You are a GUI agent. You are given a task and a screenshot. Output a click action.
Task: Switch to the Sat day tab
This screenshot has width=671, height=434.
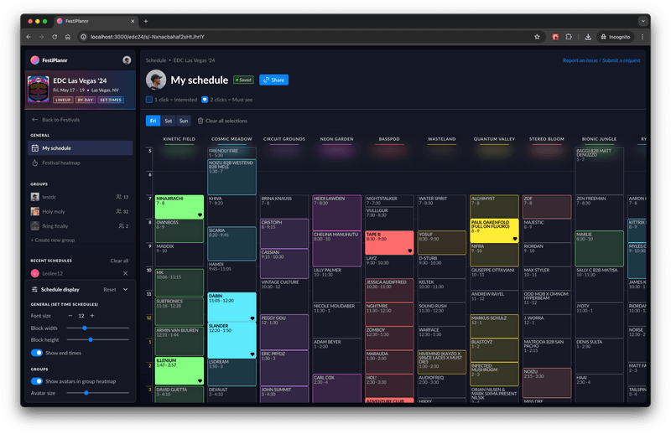pyautogui.click(x=168, y=121)
